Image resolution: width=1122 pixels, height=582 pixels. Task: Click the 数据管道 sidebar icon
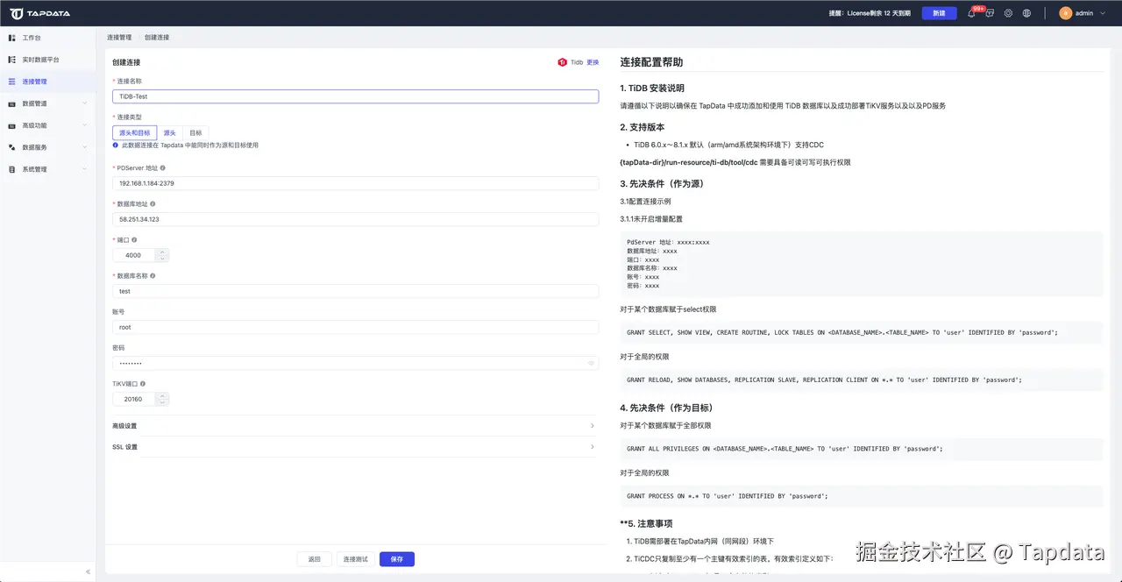[x=11, y=103]
